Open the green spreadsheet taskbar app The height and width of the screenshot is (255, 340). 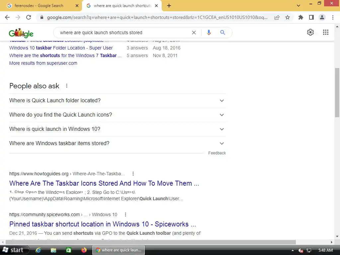pos(68,250)
